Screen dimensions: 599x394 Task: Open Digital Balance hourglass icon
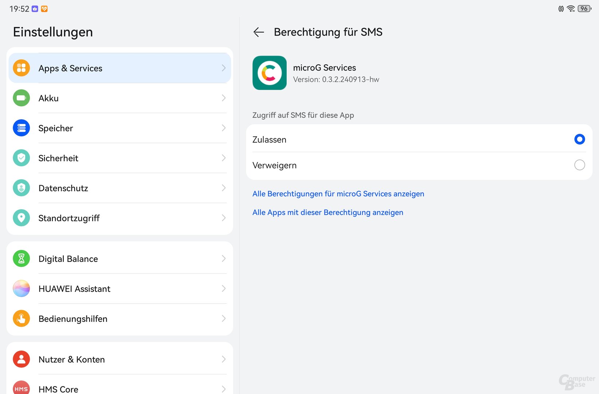click(x=22, y=259)
